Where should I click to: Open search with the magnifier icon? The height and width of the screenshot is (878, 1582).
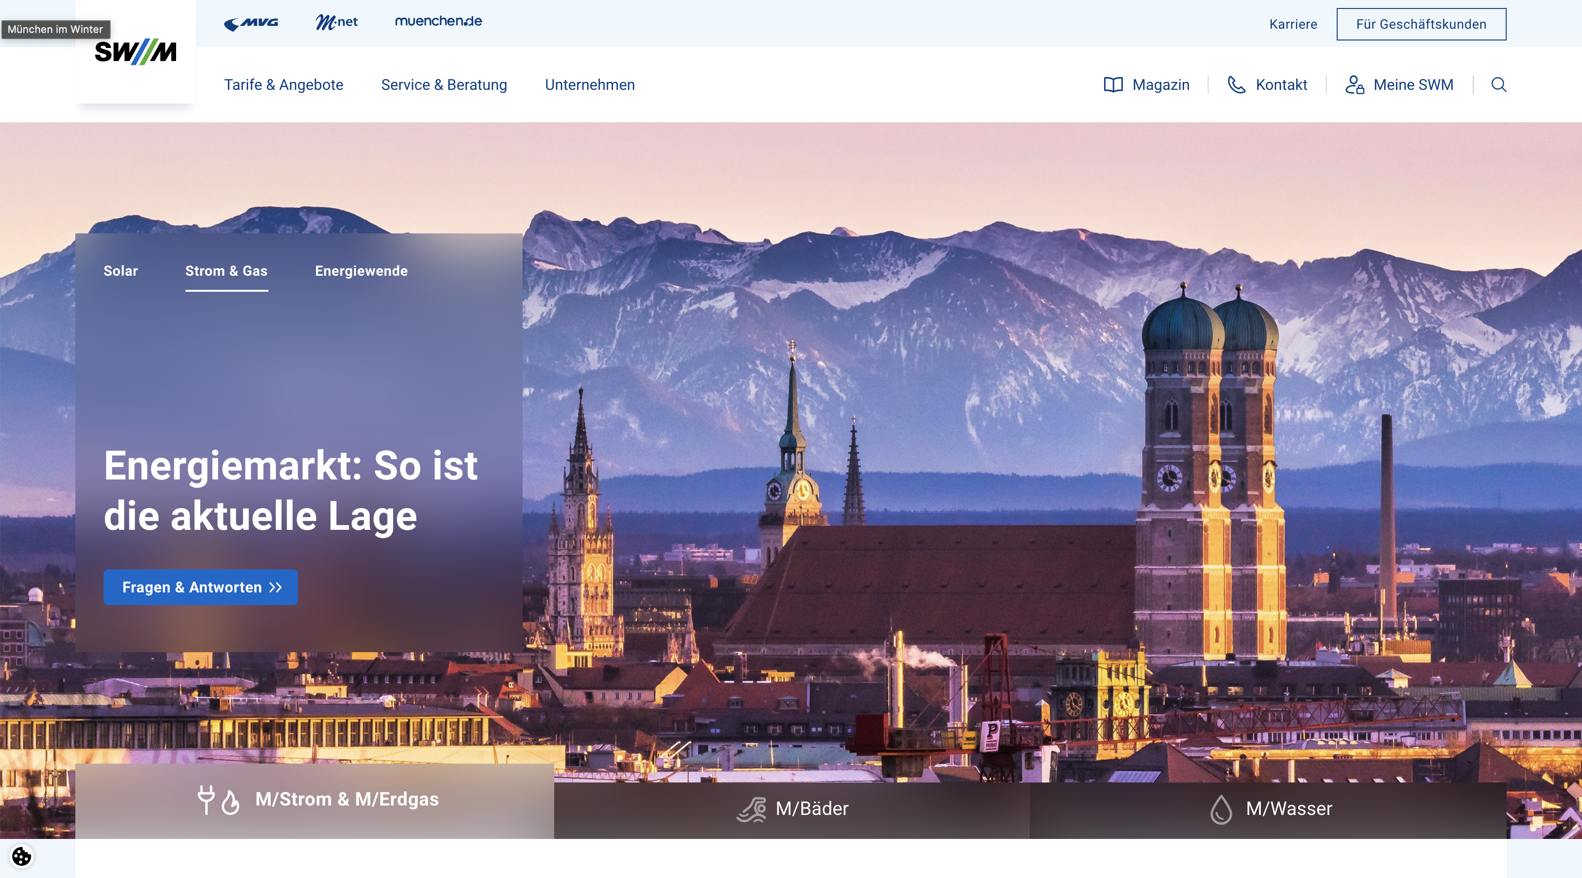point(1499,85)
